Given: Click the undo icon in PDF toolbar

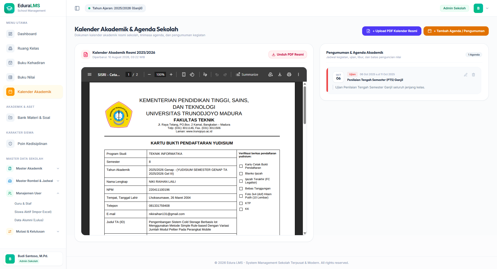Looking at the screenshot, I should (217, 74).
